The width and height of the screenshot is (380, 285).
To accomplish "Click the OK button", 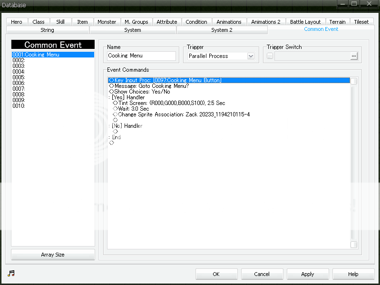I will (x=216, y=274).
